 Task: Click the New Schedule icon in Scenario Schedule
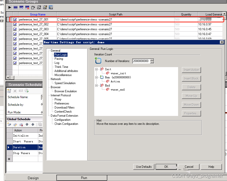point(9,91)
